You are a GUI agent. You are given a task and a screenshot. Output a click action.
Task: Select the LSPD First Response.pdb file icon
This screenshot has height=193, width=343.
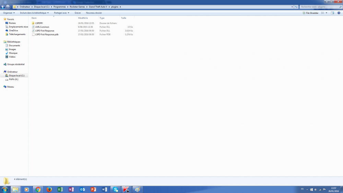(x=33, y=34)
